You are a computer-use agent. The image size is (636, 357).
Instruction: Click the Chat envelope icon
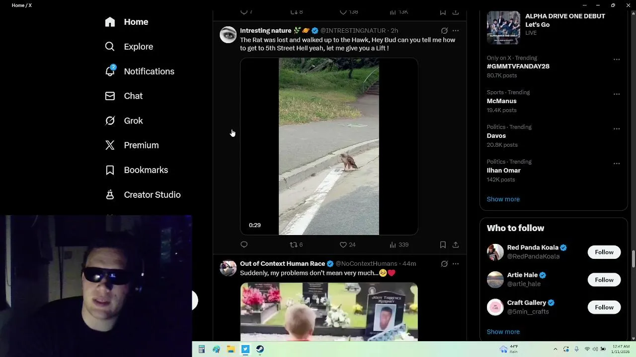click(110, 96)
